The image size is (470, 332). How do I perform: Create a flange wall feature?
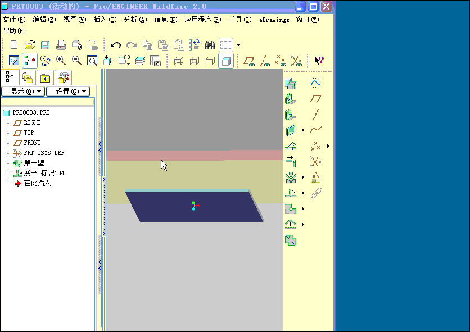click(291, 115)
